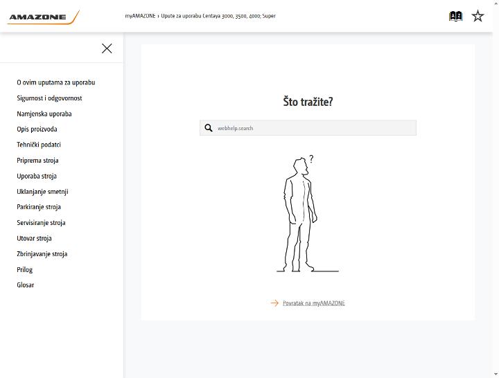
Task: Open Tehnički podatci section
Action: click(x=39, y=145)
